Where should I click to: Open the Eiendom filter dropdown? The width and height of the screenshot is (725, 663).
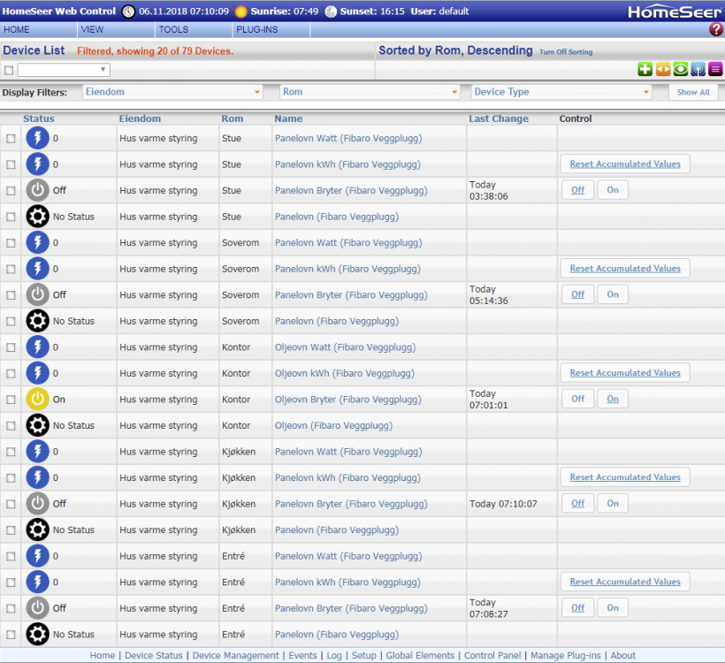pos(173,92)
